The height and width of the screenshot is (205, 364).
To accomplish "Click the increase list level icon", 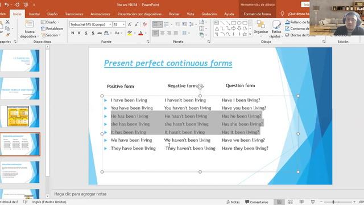I will [x=184, y=24].
